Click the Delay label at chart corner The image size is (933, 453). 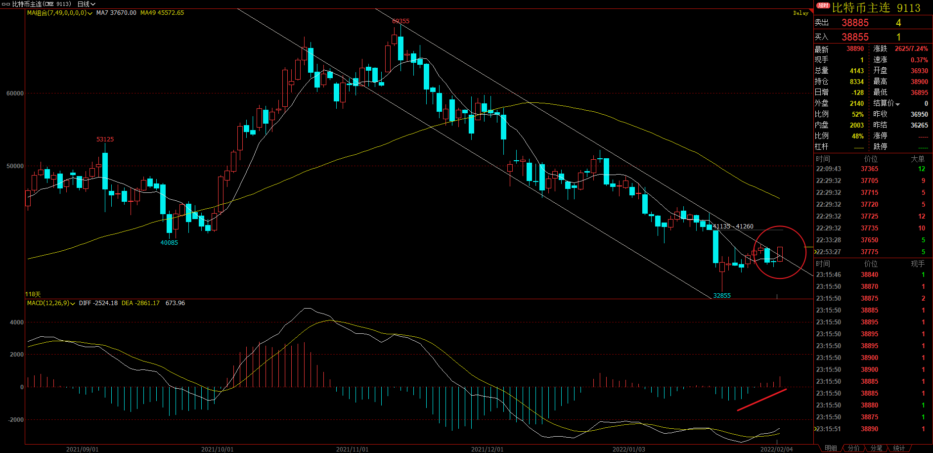(x=800, y=13)
